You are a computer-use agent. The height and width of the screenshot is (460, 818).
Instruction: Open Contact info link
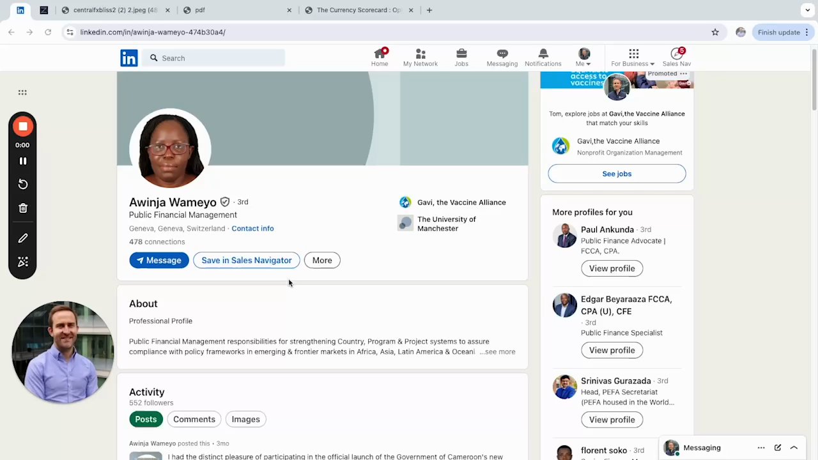(x=252, y=228)
